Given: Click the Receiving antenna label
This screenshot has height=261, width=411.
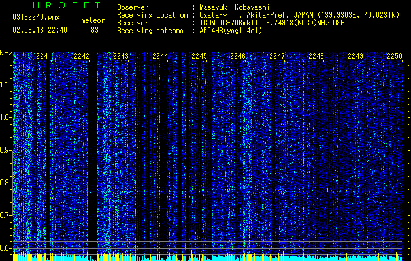Looking at the screenshot, I should (x=150, y=31).
